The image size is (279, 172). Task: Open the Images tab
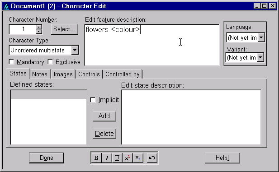click(63, 74)
